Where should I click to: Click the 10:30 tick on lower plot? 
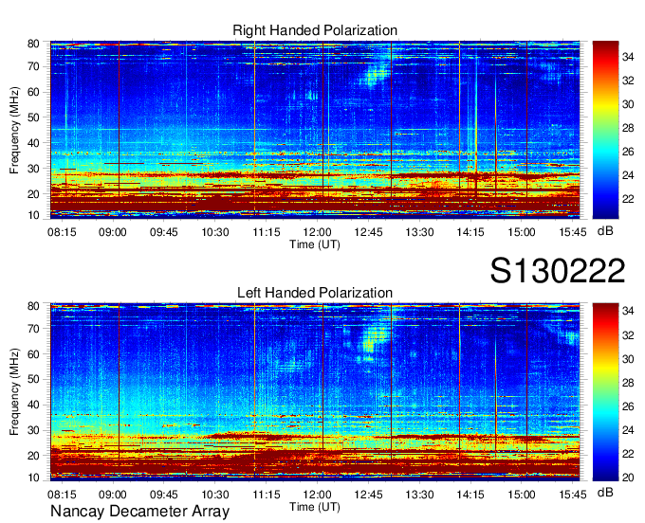[x=215, y=495]
